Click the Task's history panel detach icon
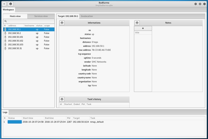 pyautogui.click(x=62, y=99)
